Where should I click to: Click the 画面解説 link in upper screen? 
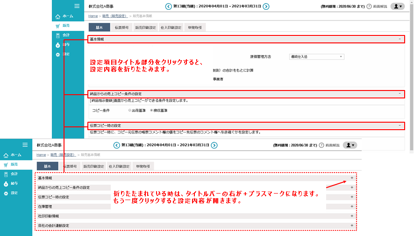point(380,7)
